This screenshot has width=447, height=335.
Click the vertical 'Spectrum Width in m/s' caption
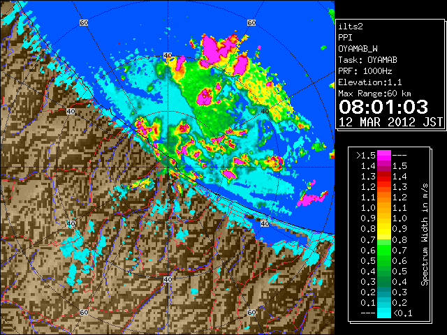(425, 234)
